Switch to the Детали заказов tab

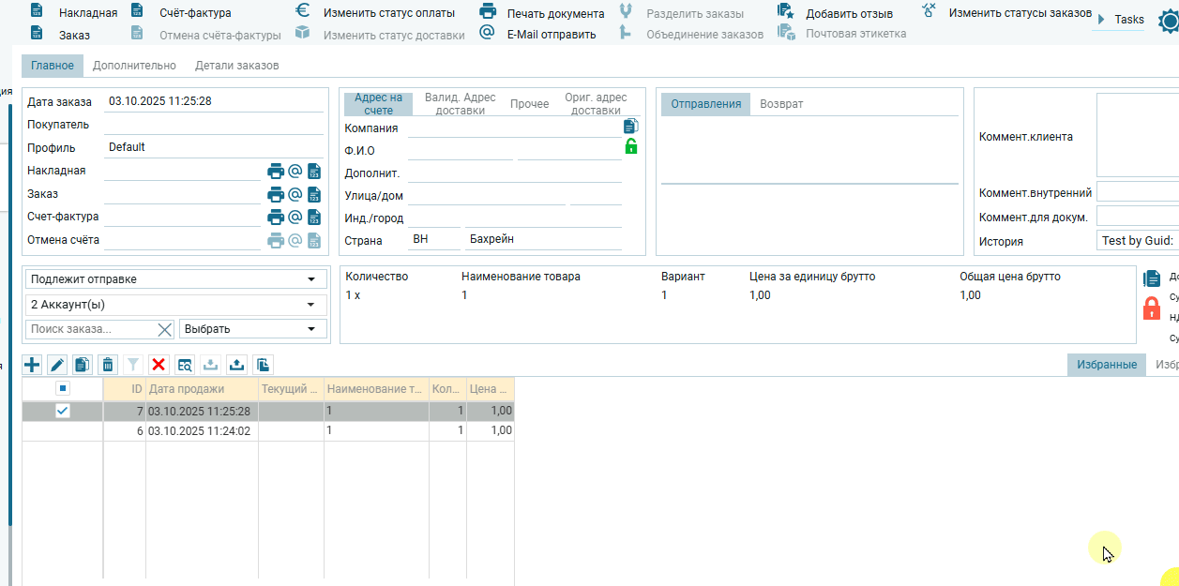(x=236, y=66)
